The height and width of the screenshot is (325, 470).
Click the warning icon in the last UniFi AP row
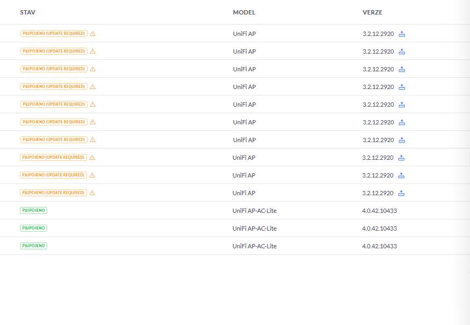92,193
